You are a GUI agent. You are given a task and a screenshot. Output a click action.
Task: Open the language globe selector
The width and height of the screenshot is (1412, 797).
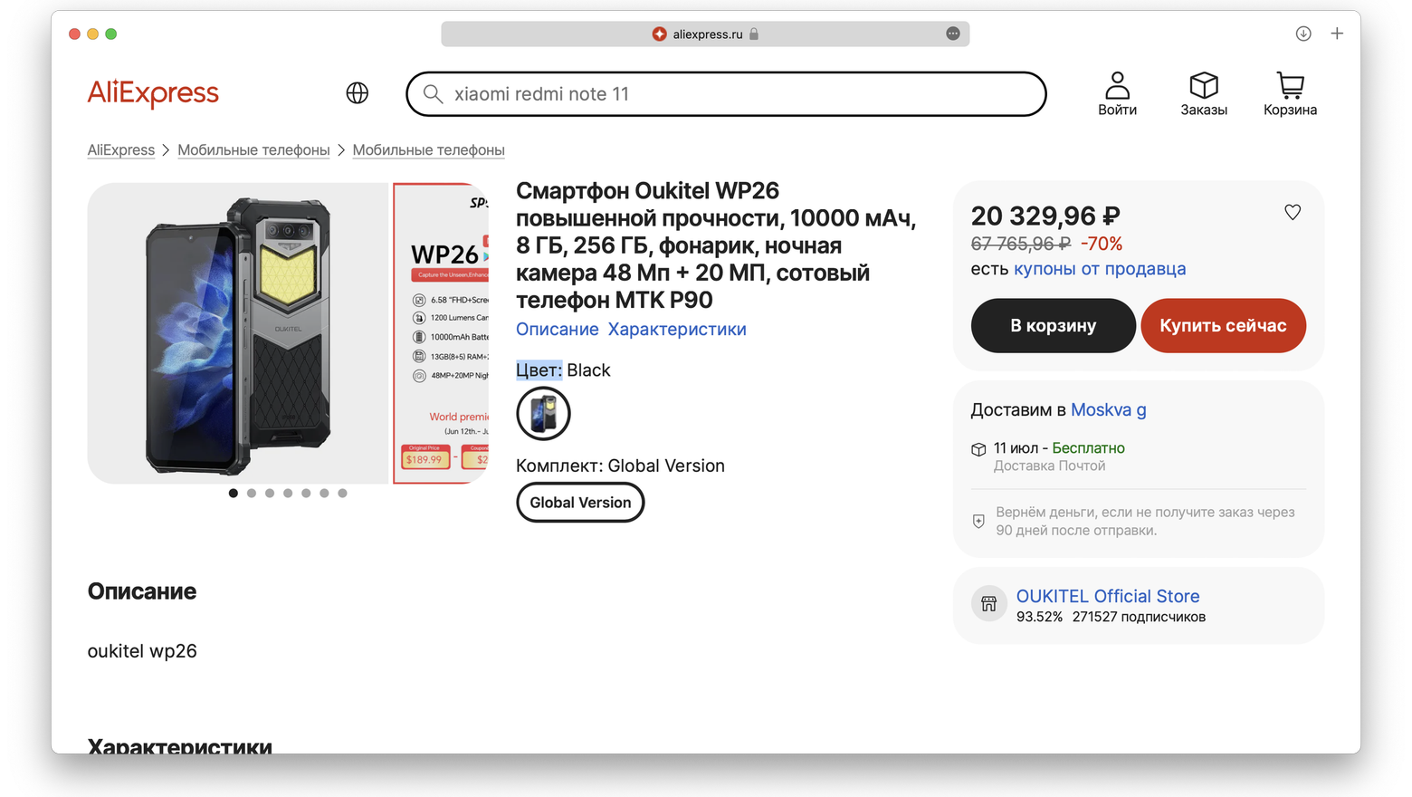pyautogui.click(x=358, y=93)
